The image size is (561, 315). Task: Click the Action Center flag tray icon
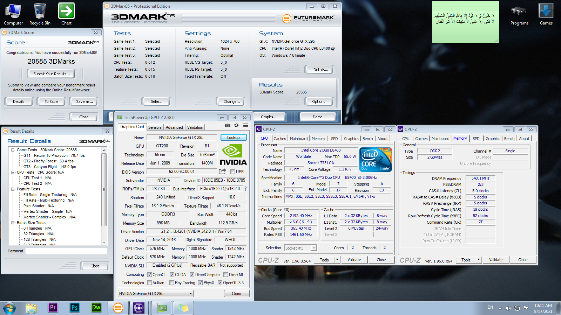click(525, 308)
